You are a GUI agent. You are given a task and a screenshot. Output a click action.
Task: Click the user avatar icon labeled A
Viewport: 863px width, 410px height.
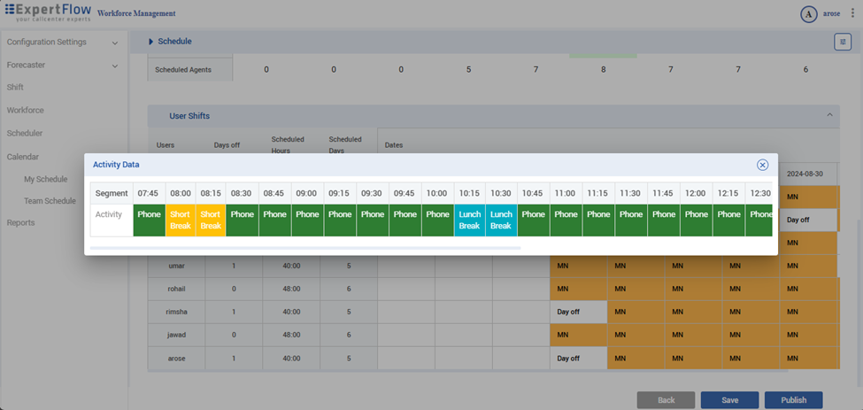click(807, 14)
